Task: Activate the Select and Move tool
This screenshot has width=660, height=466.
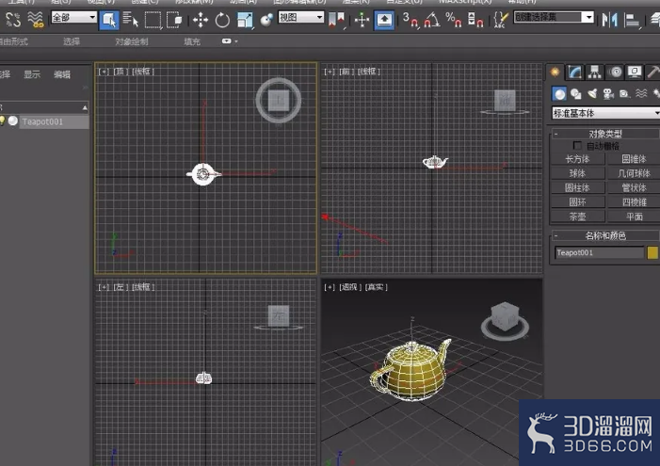Action: coord(201,20)
